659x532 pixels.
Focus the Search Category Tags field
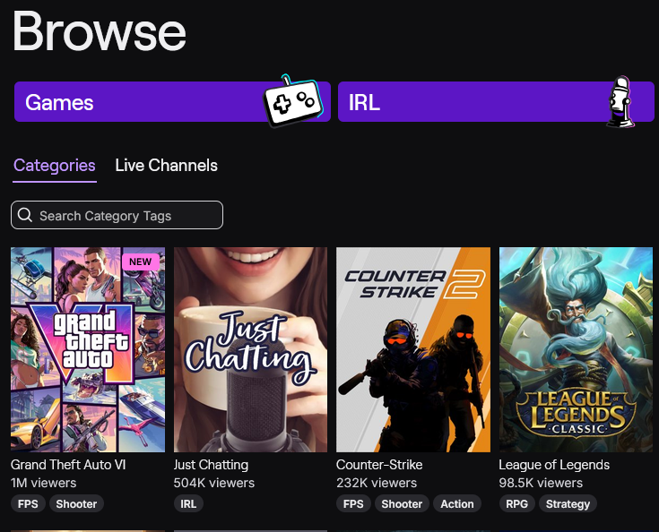point(117,215)
